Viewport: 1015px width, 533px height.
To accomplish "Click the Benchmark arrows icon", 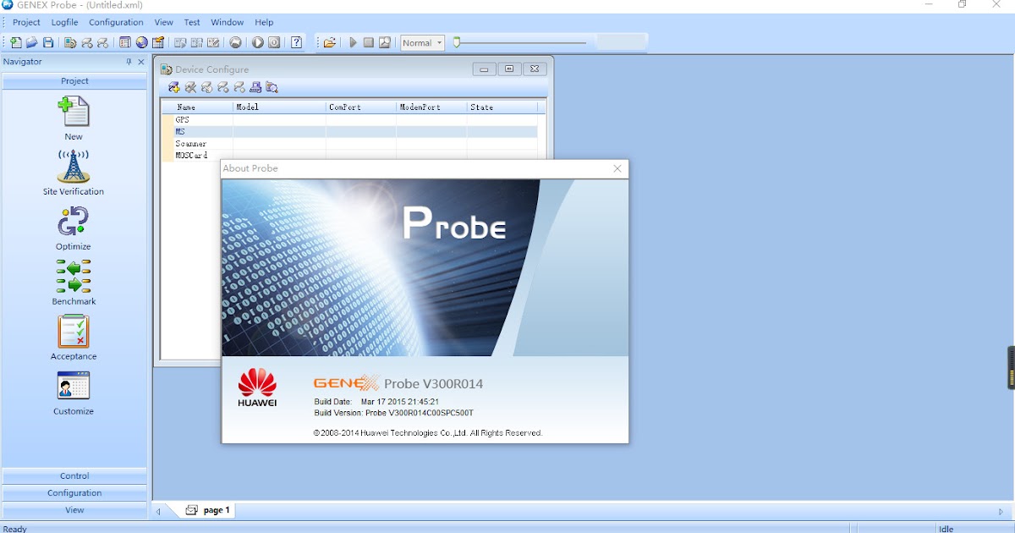I will (74, 277).
